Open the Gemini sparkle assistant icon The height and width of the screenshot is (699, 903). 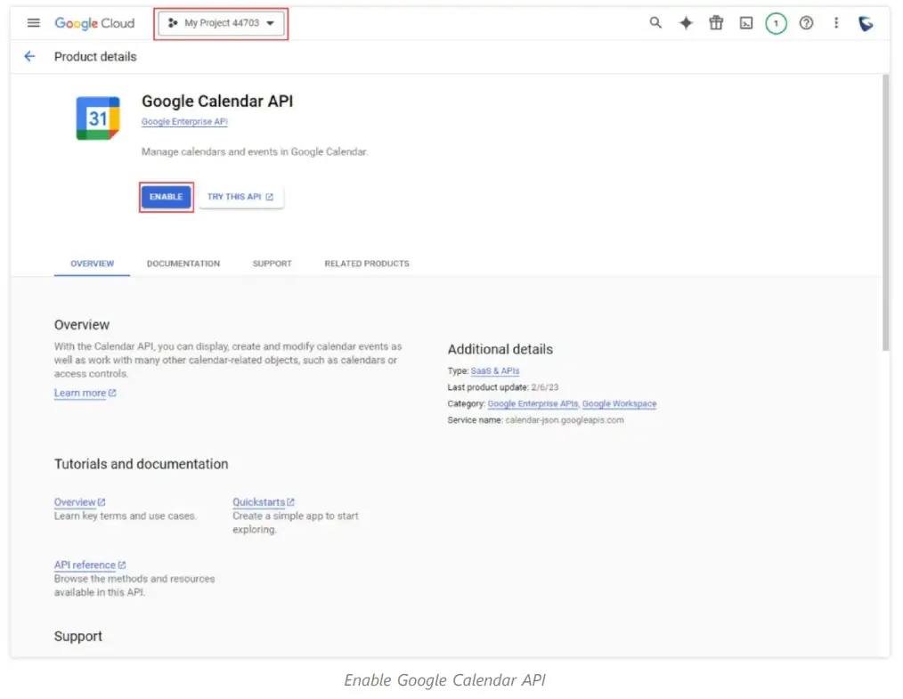[686, 23]
